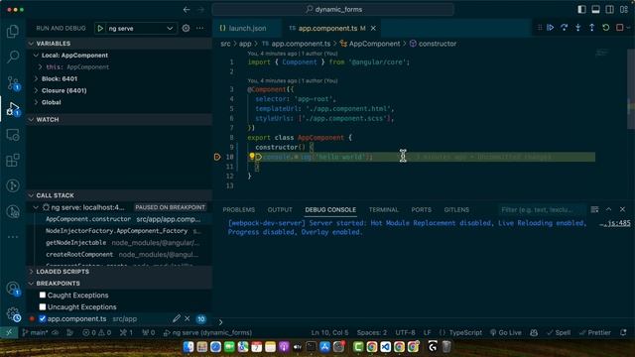Edit the app.component.ts breakpoint condition pencil
This screenshot has height=357, width=635.
coord(177,319)
